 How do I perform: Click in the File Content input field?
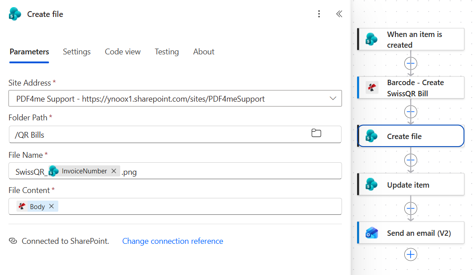click(x=175, y=206)
